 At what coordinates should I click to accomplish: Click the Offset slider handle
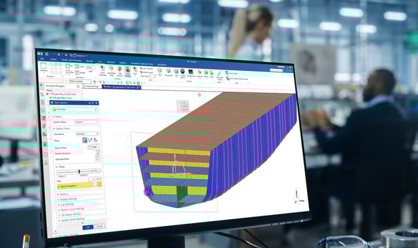(79, 172)
